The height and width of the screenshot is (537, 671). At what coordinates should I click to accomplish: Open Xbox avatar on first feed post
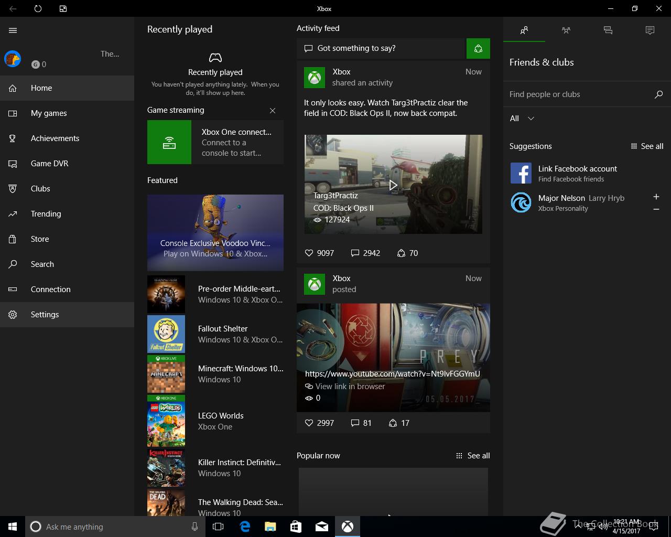click(315, 78)
